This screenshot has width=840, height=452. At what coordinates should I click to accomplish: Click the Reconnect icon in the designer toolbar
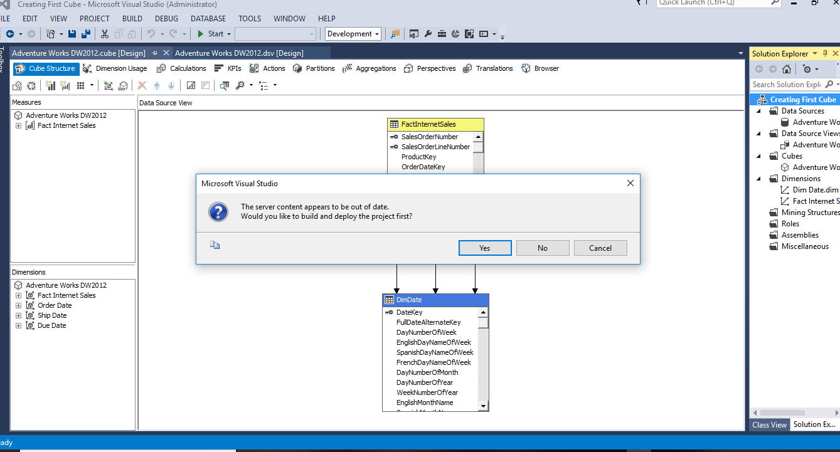[31, 85]
